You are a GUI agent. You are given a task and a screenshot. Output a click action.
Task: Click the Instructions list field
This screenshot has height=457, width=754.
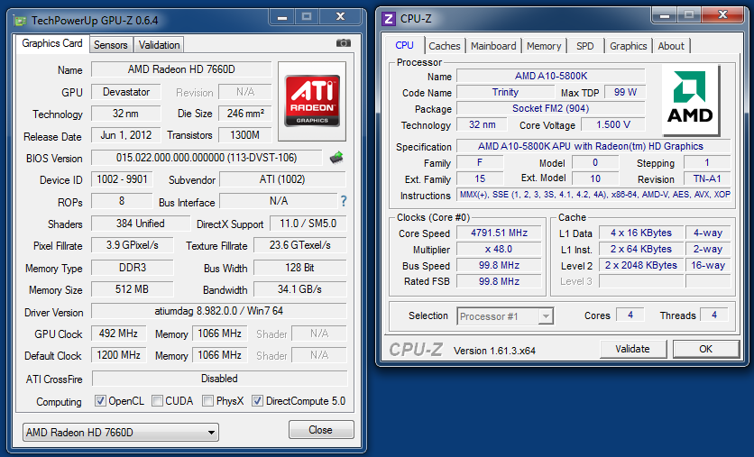click(593, 195)
